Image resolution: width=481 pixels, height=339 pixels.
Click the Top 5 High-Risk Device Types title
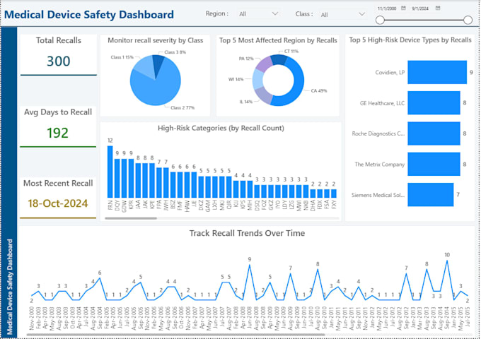click(410, 40)
